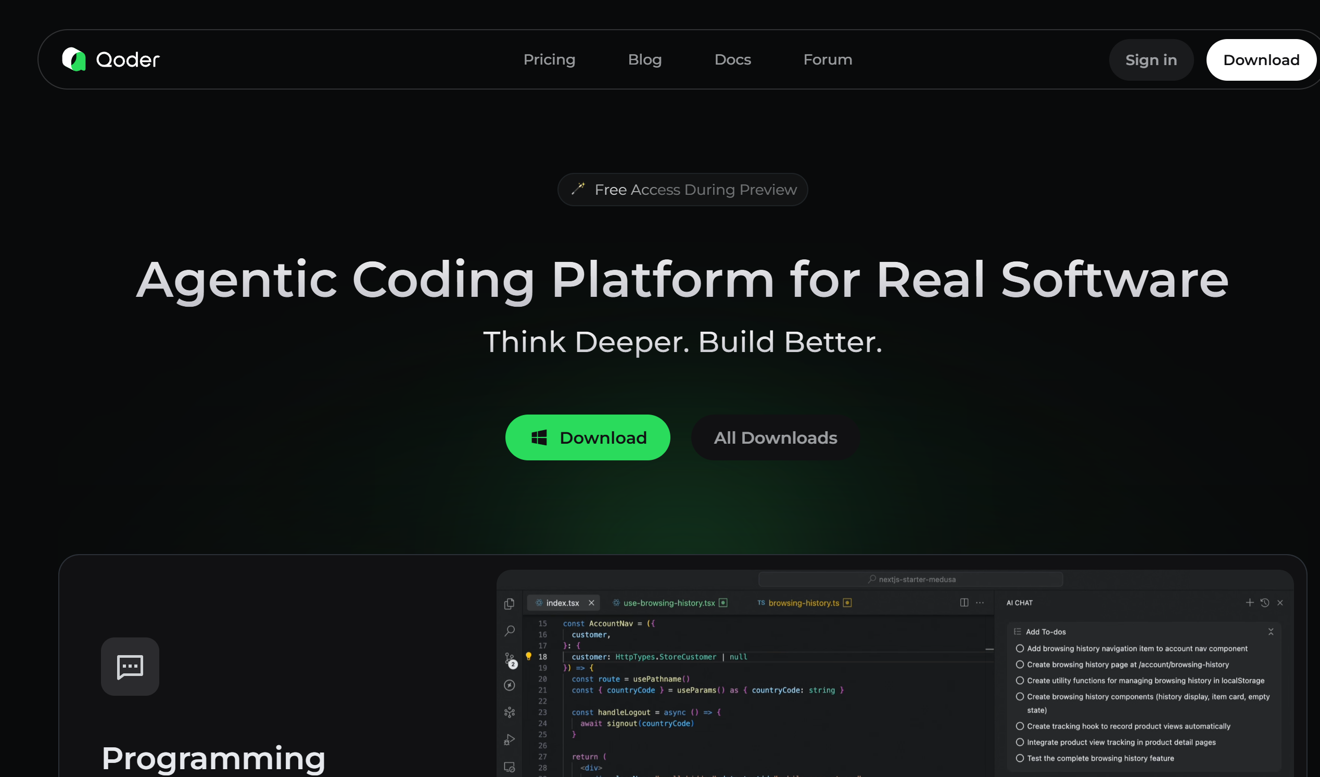The image size is (1320, 777).
Task: Open AI chat history icon
Action: pyautogui.click(x=1264, y=603)
